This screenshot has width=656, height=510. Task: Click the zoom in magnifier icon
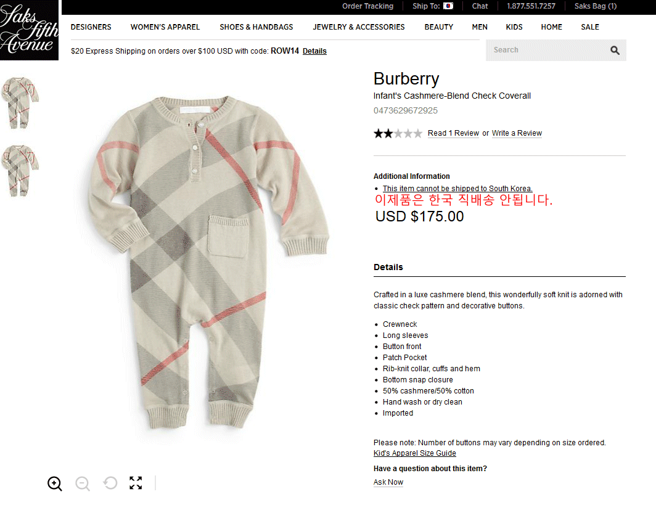coord(55,483)
